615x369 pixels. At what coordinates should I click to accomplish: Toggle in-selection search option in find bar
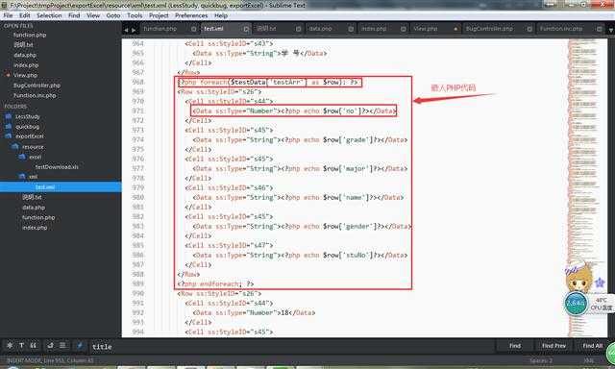pyautogui.click(x=62, y=346)
